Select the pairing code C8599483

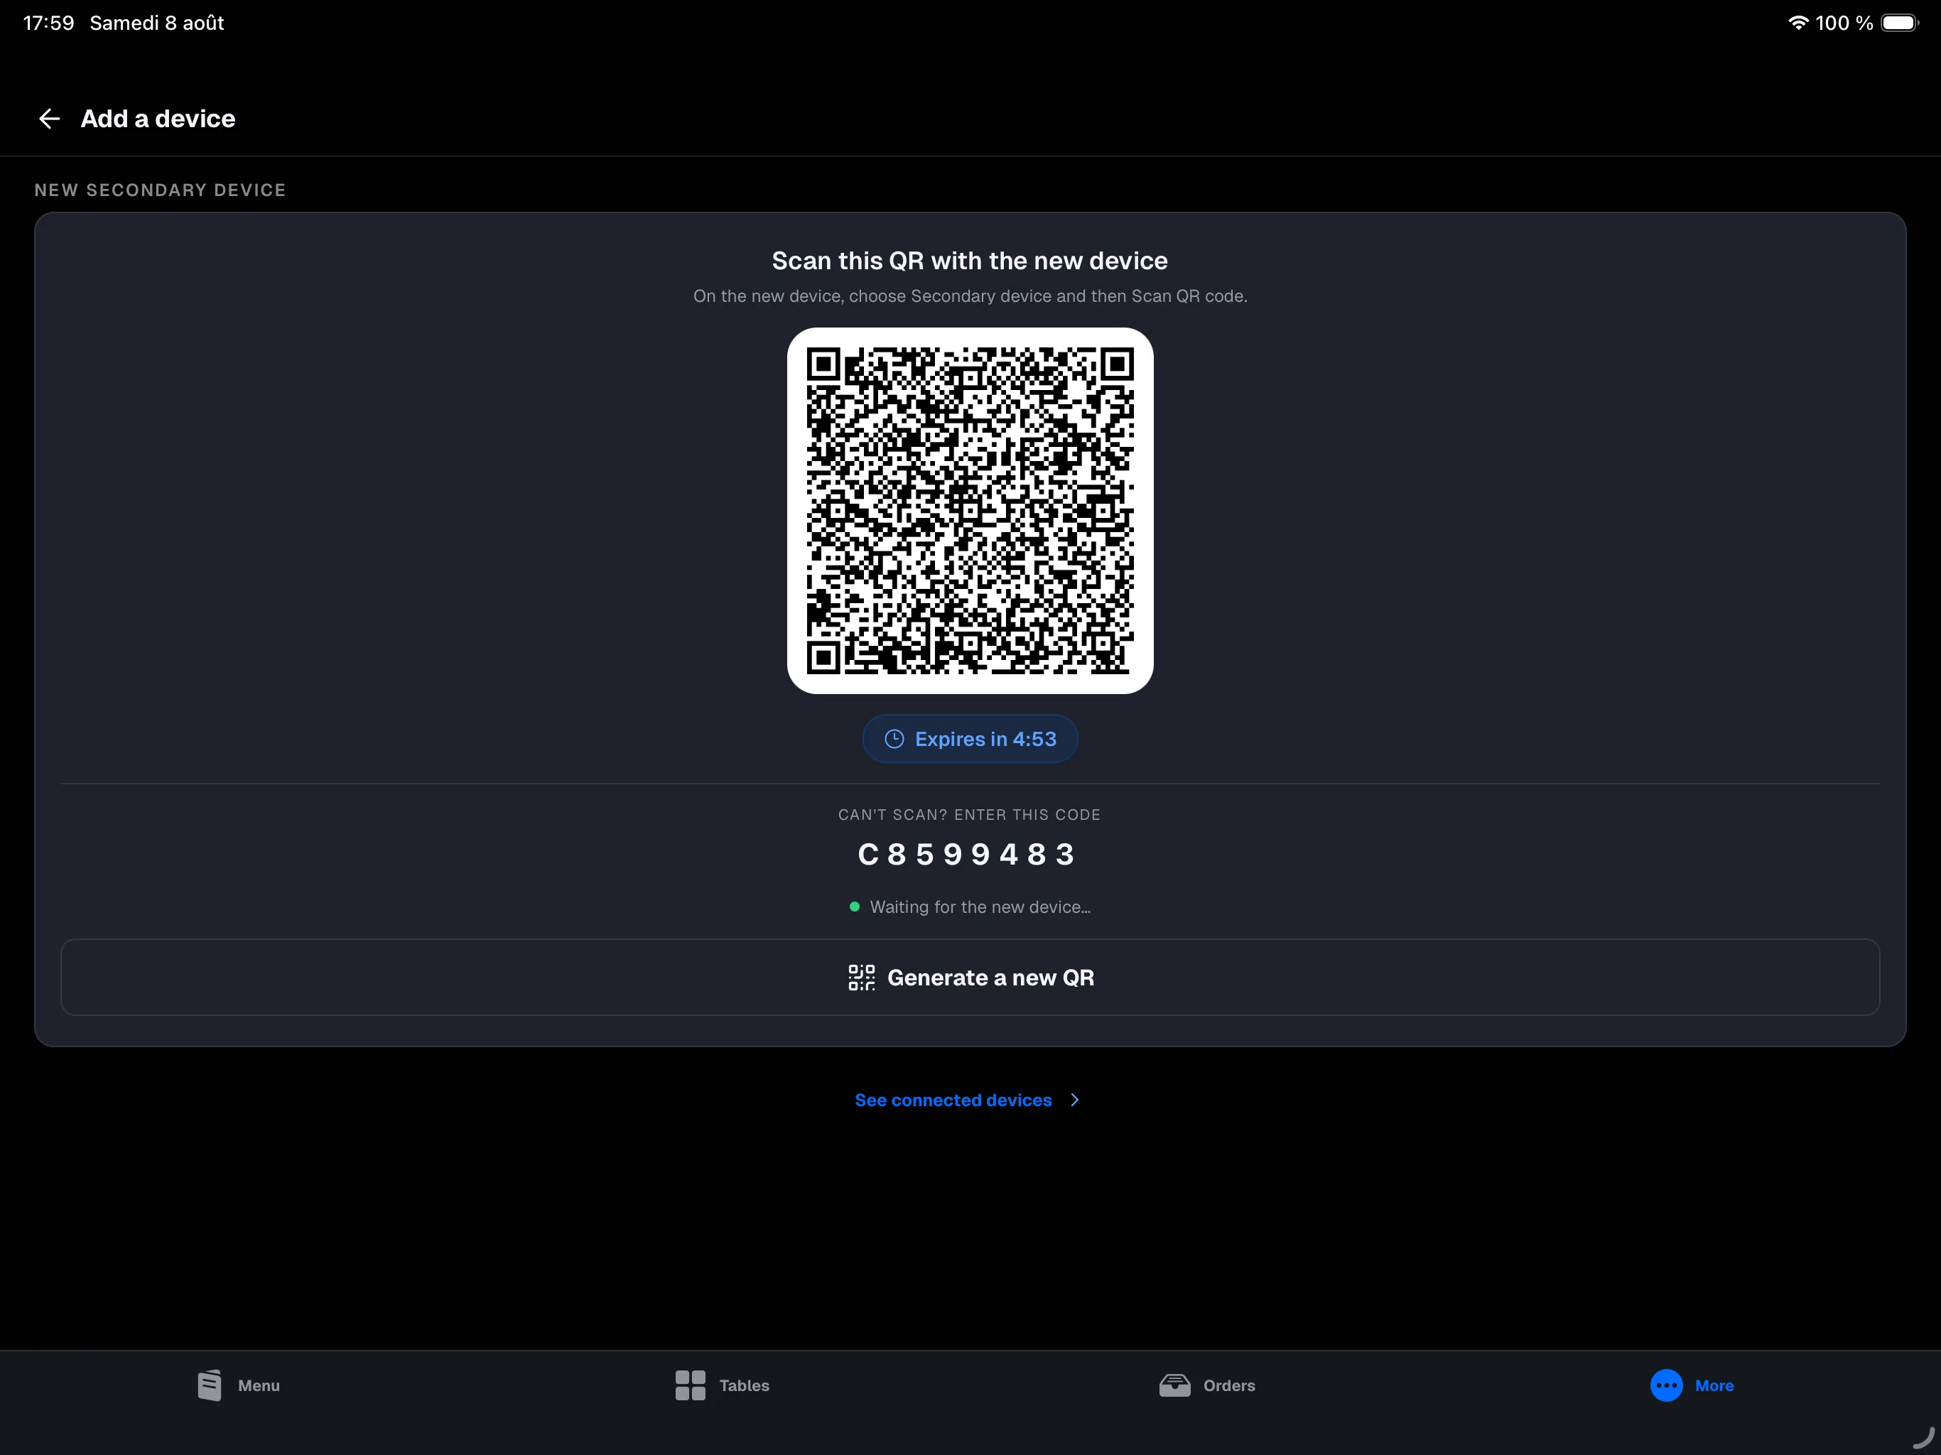click(x=968, y=854)
